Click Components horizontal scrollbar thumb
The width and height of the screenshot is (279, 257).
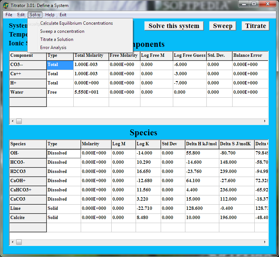point(19,121)
